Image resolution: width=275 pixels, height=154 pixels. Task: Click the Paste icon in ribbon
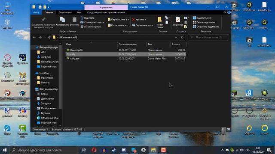(74, 20)
